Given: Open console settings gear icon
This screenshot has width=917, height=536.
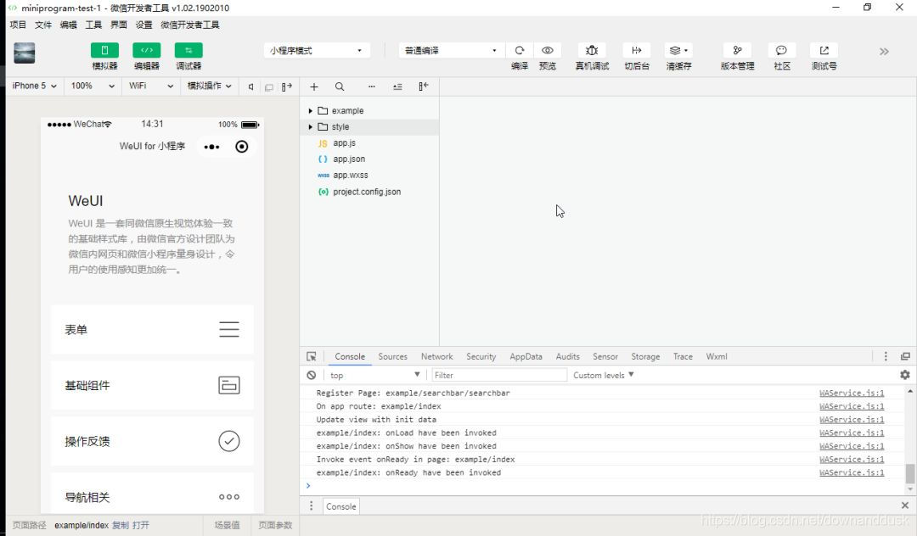Looking at the screenshot, I should pyautogui.click(x=905, y=375).
